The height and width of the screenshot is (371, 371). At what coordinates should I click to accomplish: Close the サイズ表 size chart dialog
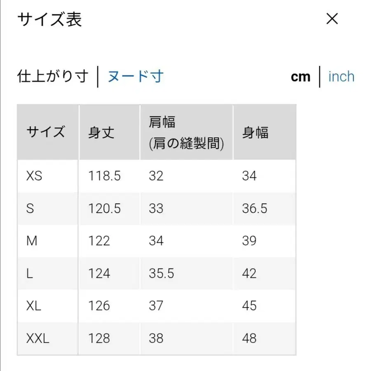pos(331,19)
